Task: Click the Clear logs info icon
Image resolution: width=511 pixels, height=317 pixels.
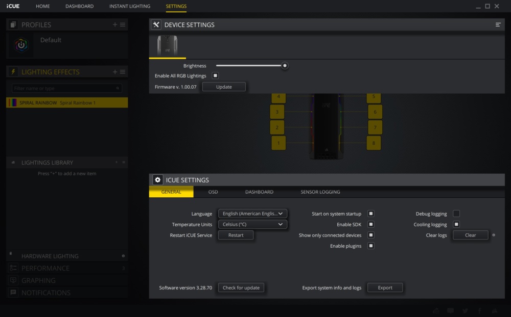Action: tap(494, 235)
